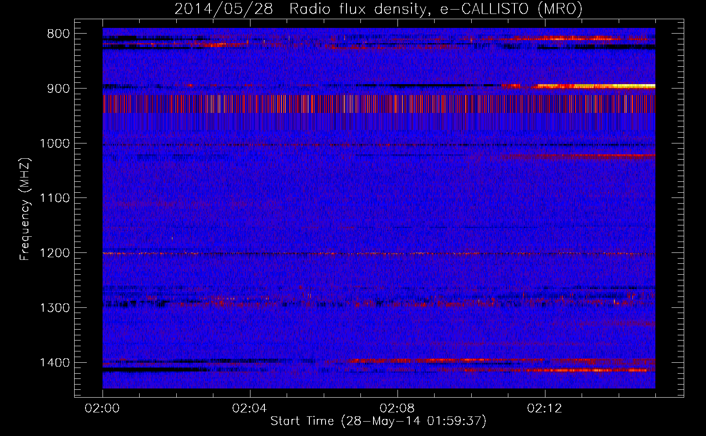
Task: Click the bright yellow emission band near 900 MHz
Action: tap(596, 86)
